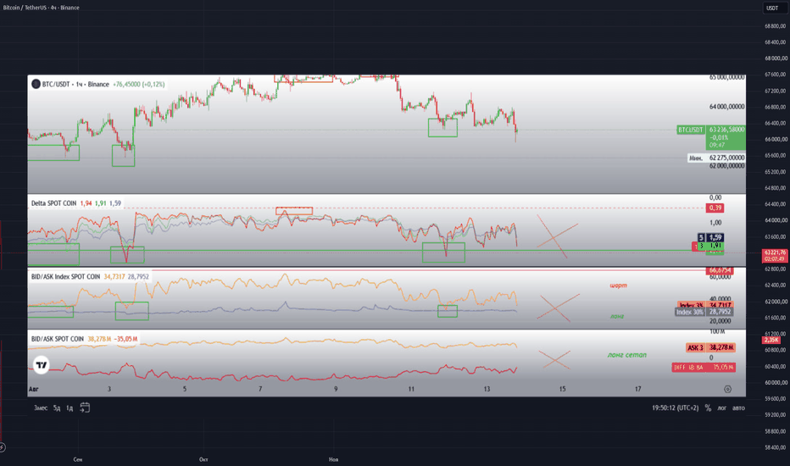Click the ASK 3 value label
Screen dimensions: 790x466
pos(711,347)
